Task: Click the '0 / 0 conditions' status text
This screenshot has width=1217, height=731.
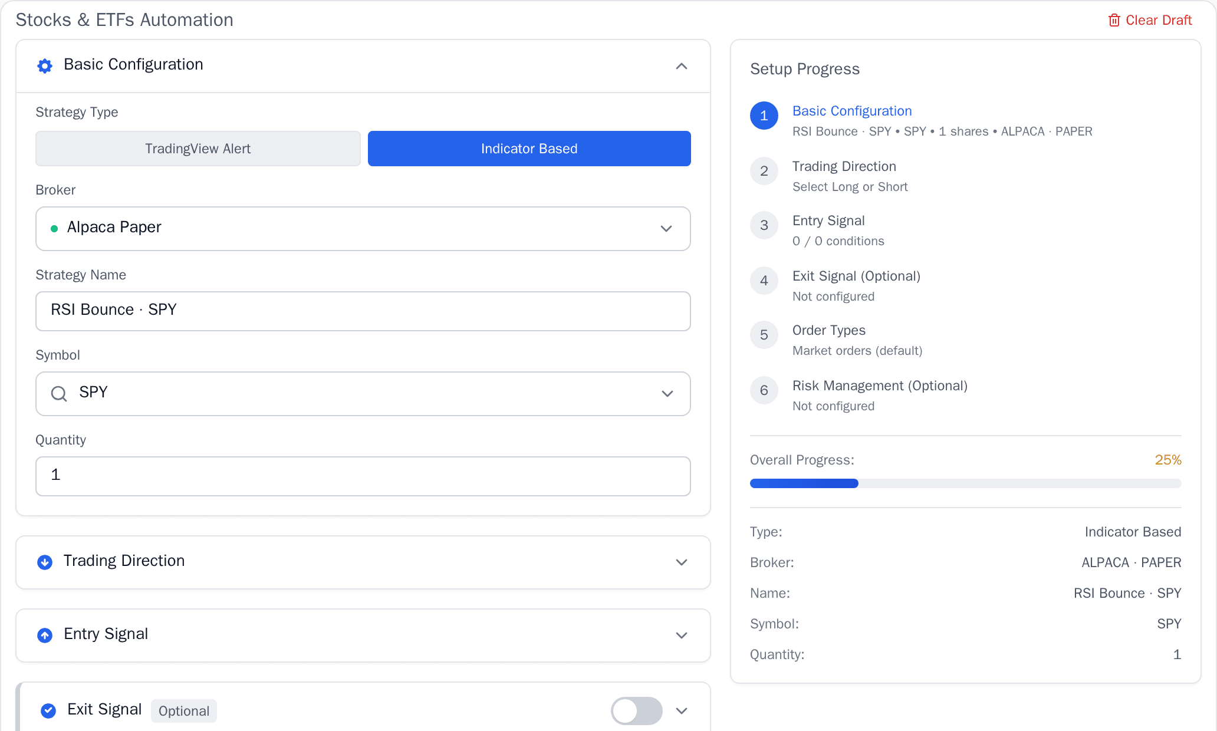Action: pos(838,241)
